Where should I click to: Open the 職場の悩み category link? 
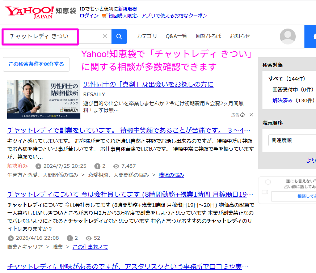pyautogui.click(x=171, y=175)
